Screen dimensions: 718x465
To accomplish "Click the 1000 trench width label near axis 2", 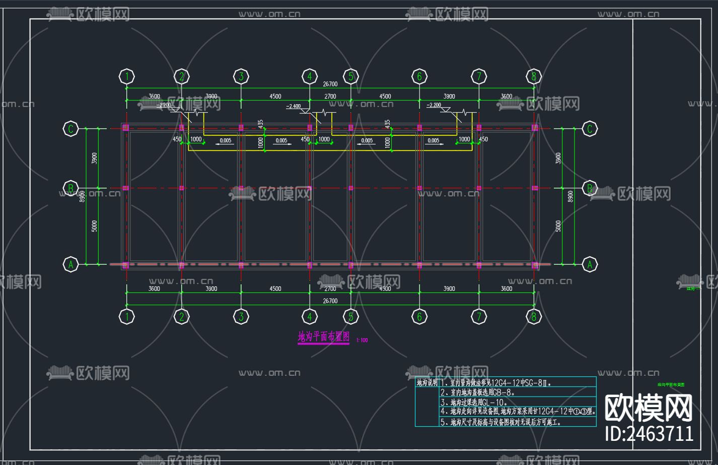I will (196, 139).
